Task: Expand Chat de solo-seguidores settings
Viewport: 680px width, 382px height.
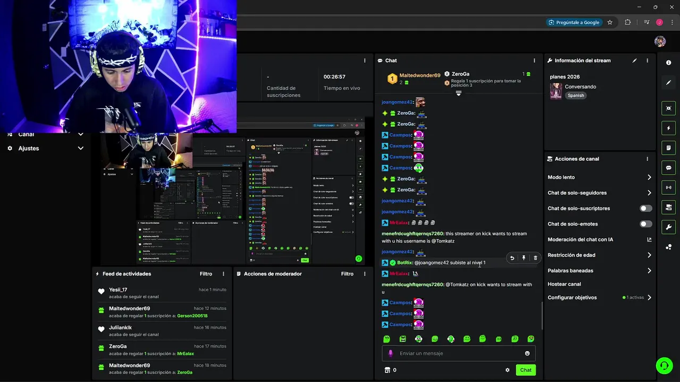Action: [649, 193]
